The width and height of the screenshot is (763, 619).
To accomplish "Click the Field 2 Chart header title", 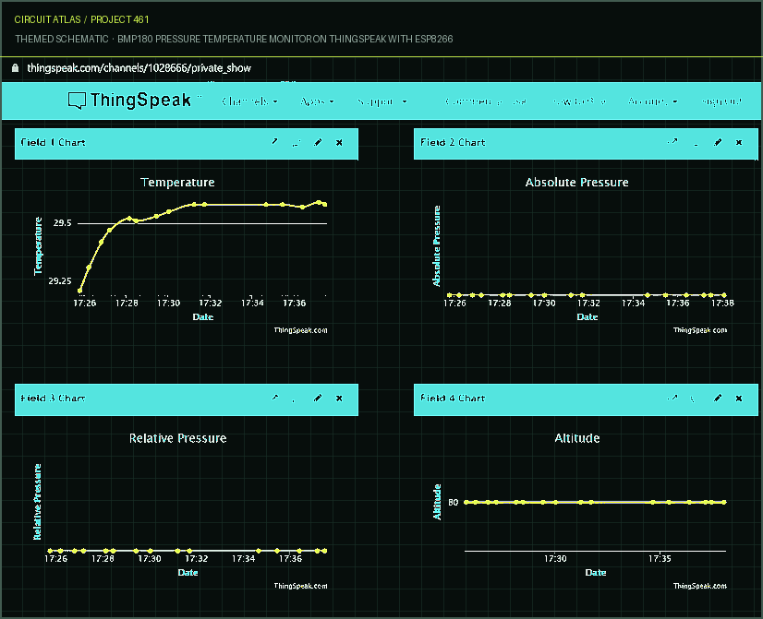I will (x=453, y=142).
